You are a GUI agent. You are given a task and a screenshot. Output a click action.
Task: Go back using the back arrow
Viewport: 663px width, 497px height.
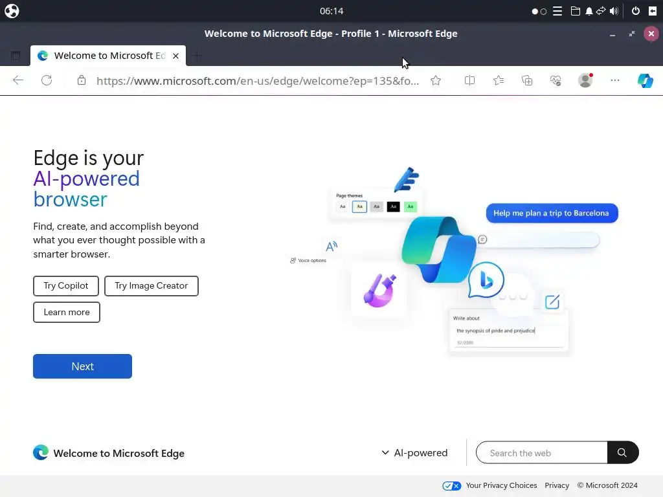point(17,80)
